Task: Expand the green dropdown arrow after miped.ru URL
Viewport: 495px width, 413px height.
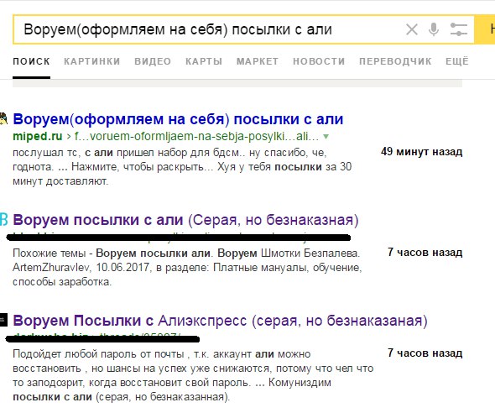Action: click(326, 137)
